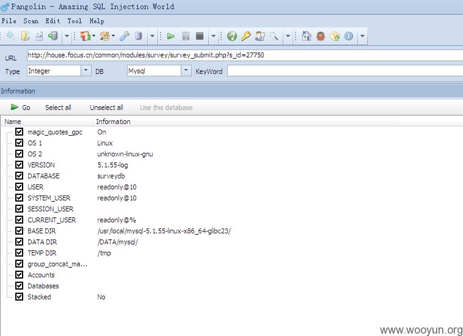Click the folder documents toolbar icon
This screenshot has width=463, height=336.
tap(26, 36)
